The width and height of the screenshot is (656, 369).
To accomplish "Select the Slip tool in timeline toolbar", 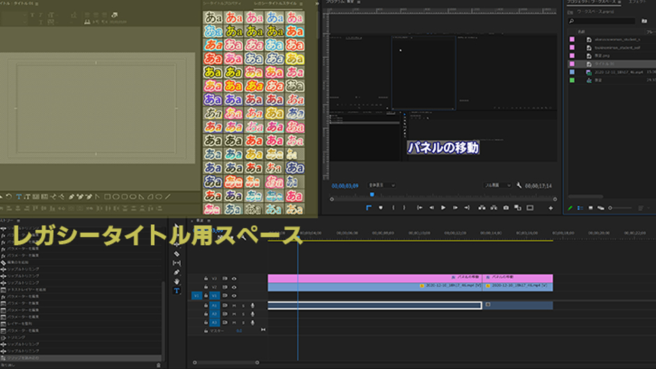I will point(177,263).
